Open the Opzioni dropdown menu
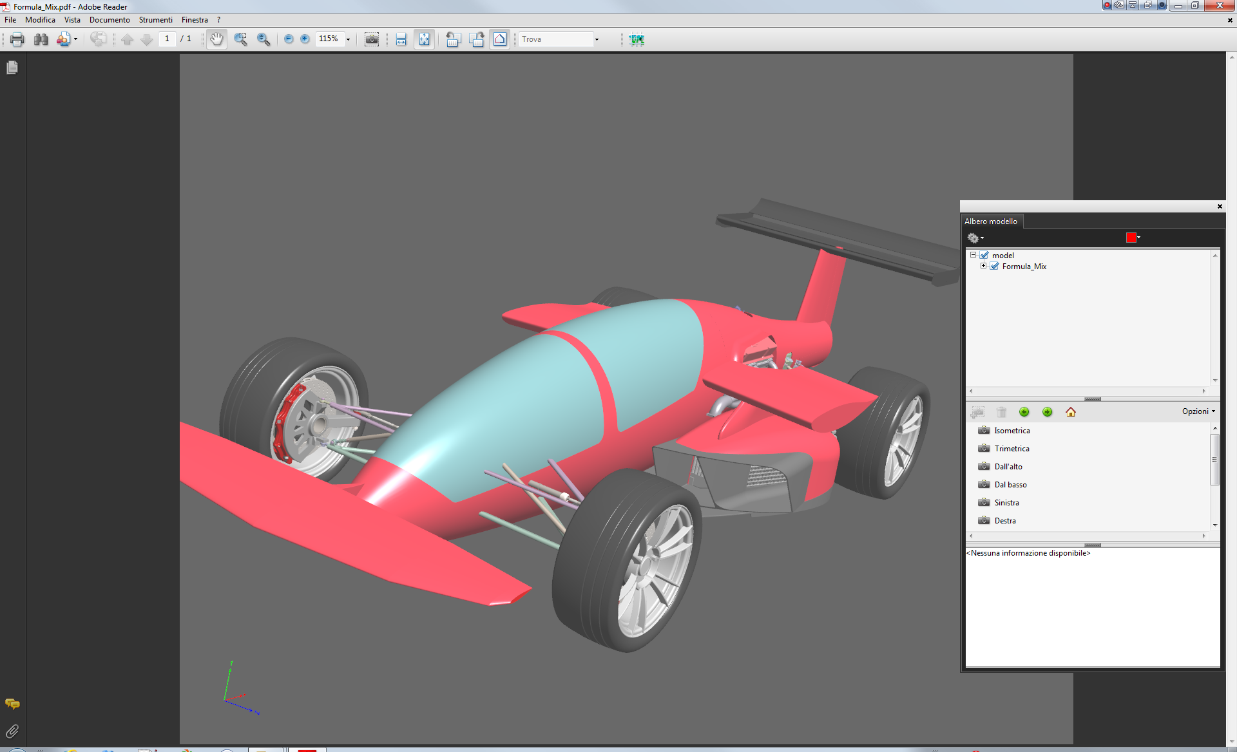 (1197, 410)
